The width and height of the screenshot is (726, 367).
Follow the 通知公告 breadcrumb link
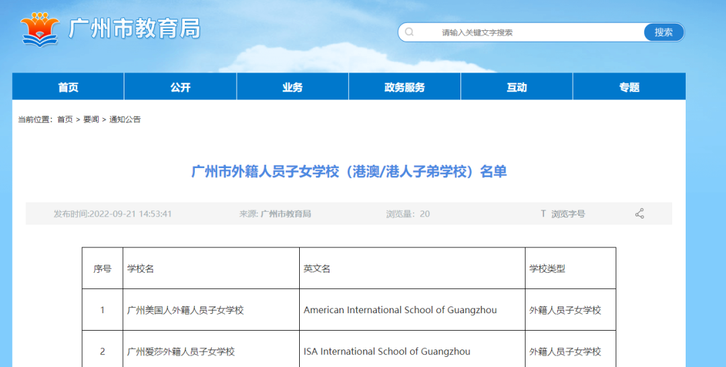tap(125, 120)
